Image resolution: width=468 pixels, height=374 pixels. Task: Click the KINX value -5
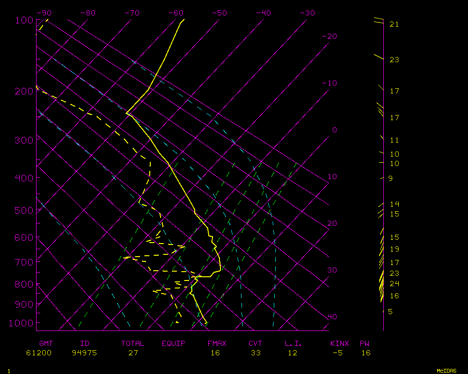[337, 353]
